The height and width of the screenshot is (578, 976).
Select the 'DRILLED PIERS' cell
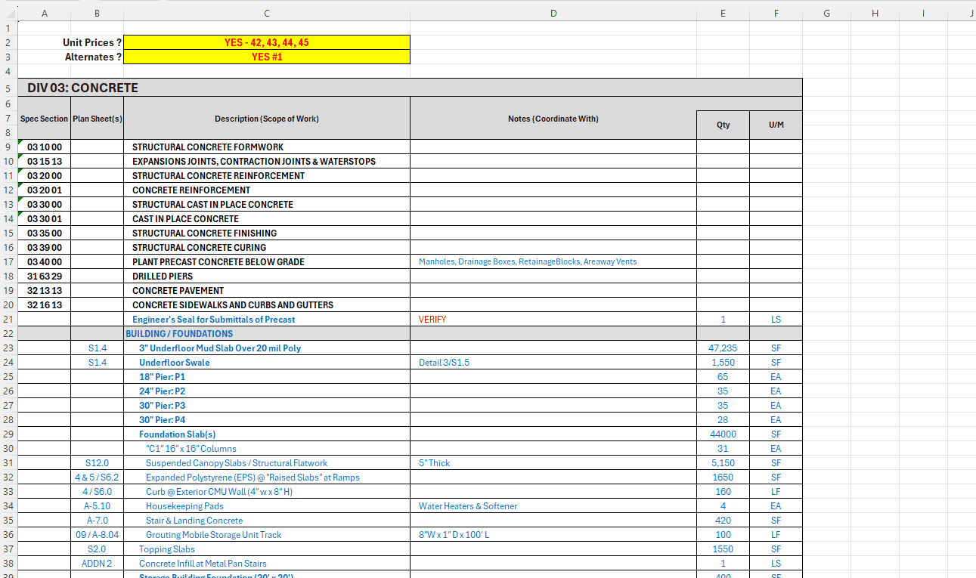point(267,276)
